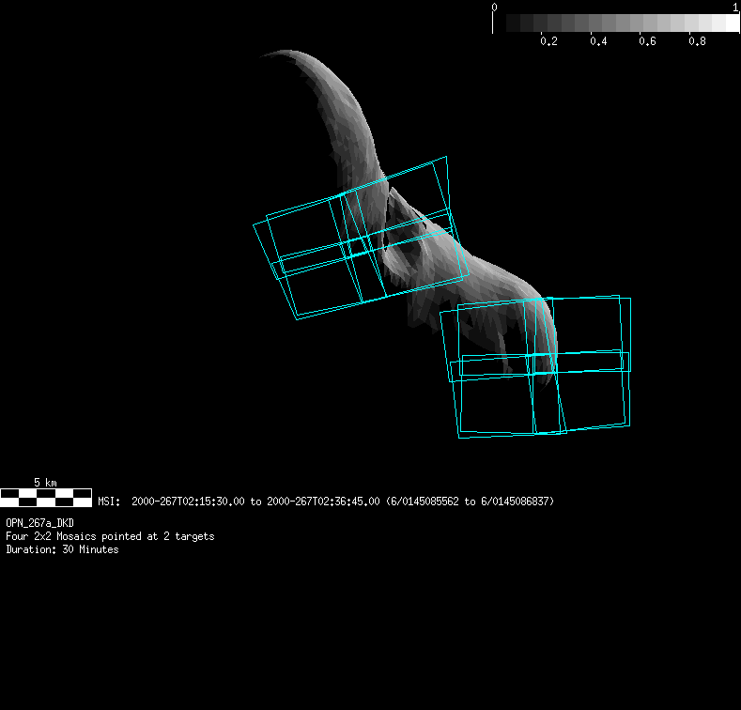
Task: Click the 0.6 tick label on grayscale legend
Action: point(647,41)
